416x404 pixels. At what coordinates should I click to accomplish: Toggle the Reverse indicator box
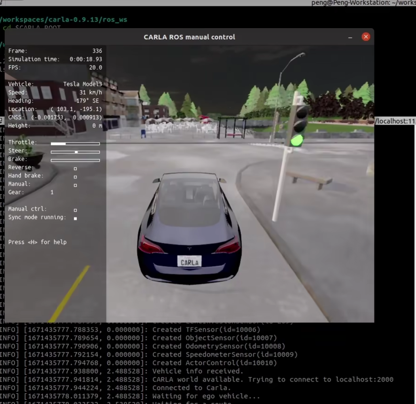point(75,169)
